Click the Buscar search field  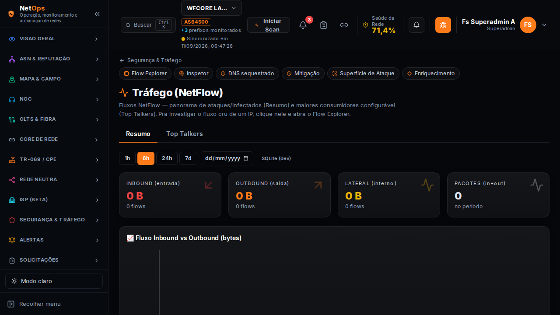coord(148,25)
